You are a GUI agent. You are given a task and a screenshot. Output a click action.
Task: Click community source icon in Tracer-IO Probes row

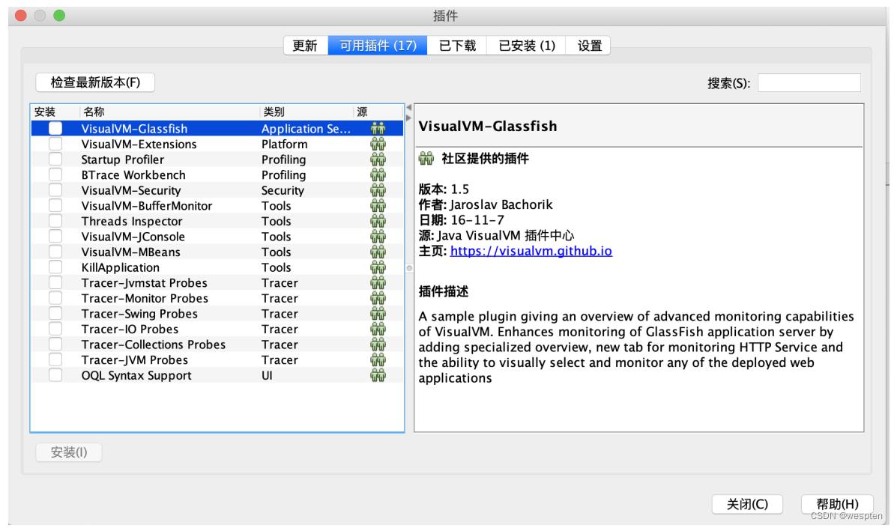pos(378,328)
